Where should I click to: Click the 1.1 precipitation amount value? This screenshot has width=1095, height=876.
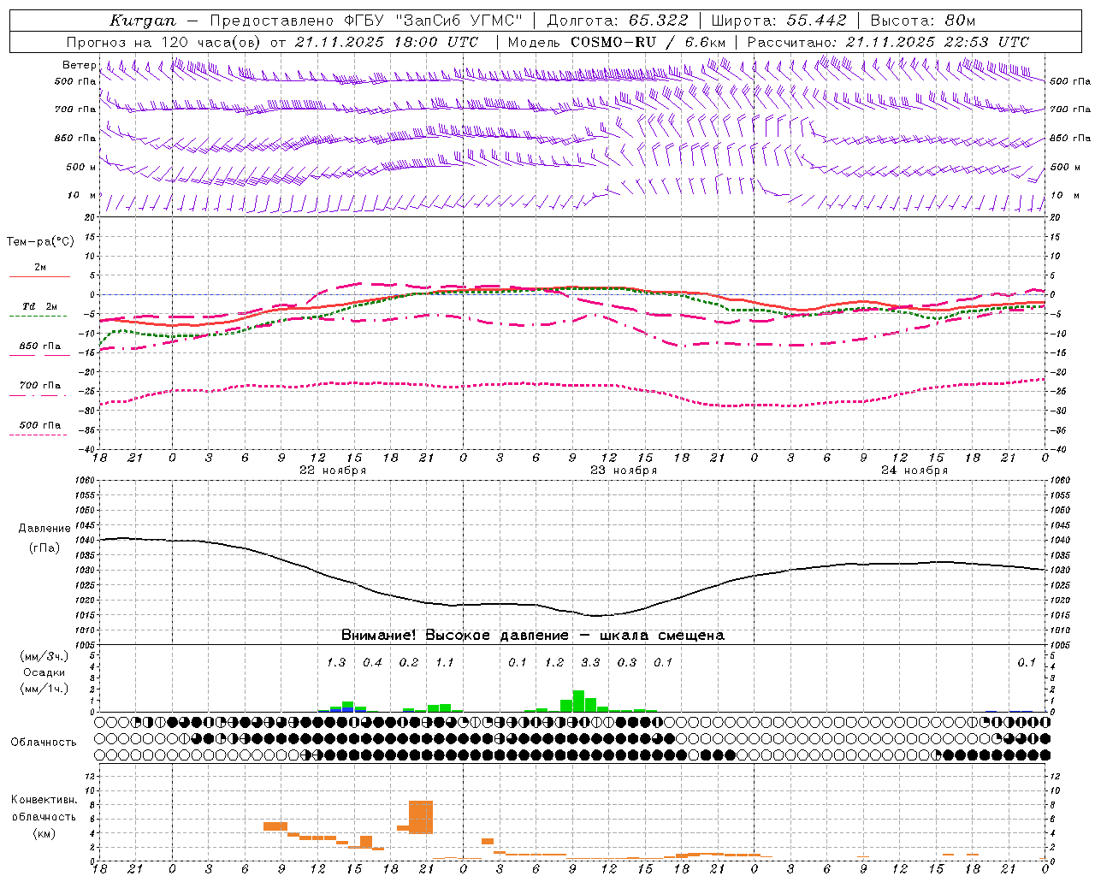point(445,662)
